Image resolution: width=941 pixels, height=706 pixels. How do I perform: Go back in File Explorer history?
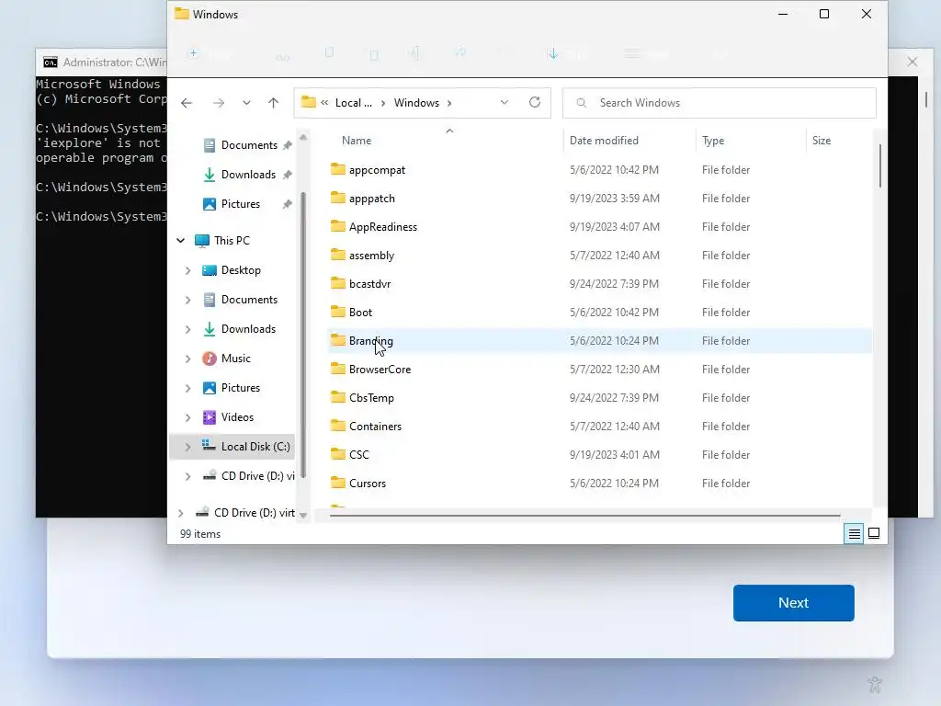coord(187,103)
